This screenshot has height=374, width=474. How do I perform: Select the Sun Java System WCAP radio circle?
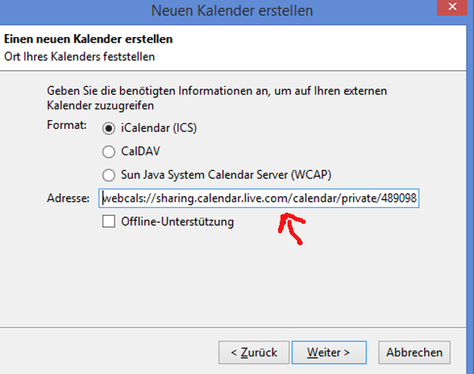point(108,175)
